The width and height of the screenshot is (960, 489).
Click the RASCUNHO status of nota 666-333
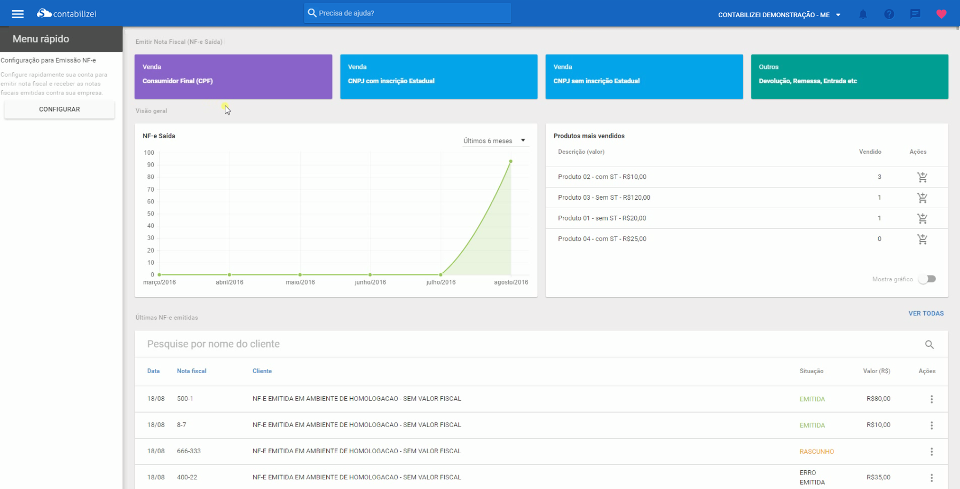pos(816,452)
